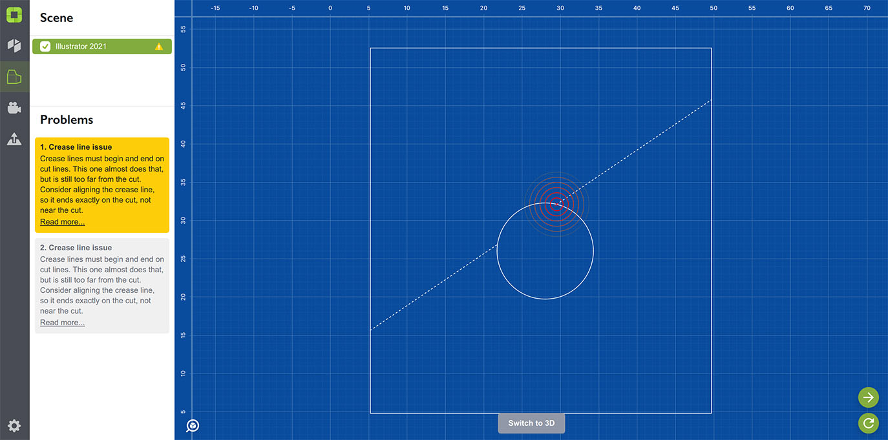Open the export panel in the sidebar
Image resolution: width=888 pixels, height=440 pixels.
point(14,139)
